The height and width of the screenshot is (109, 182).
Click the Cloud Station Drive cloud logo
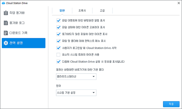[x=4, y=3]
